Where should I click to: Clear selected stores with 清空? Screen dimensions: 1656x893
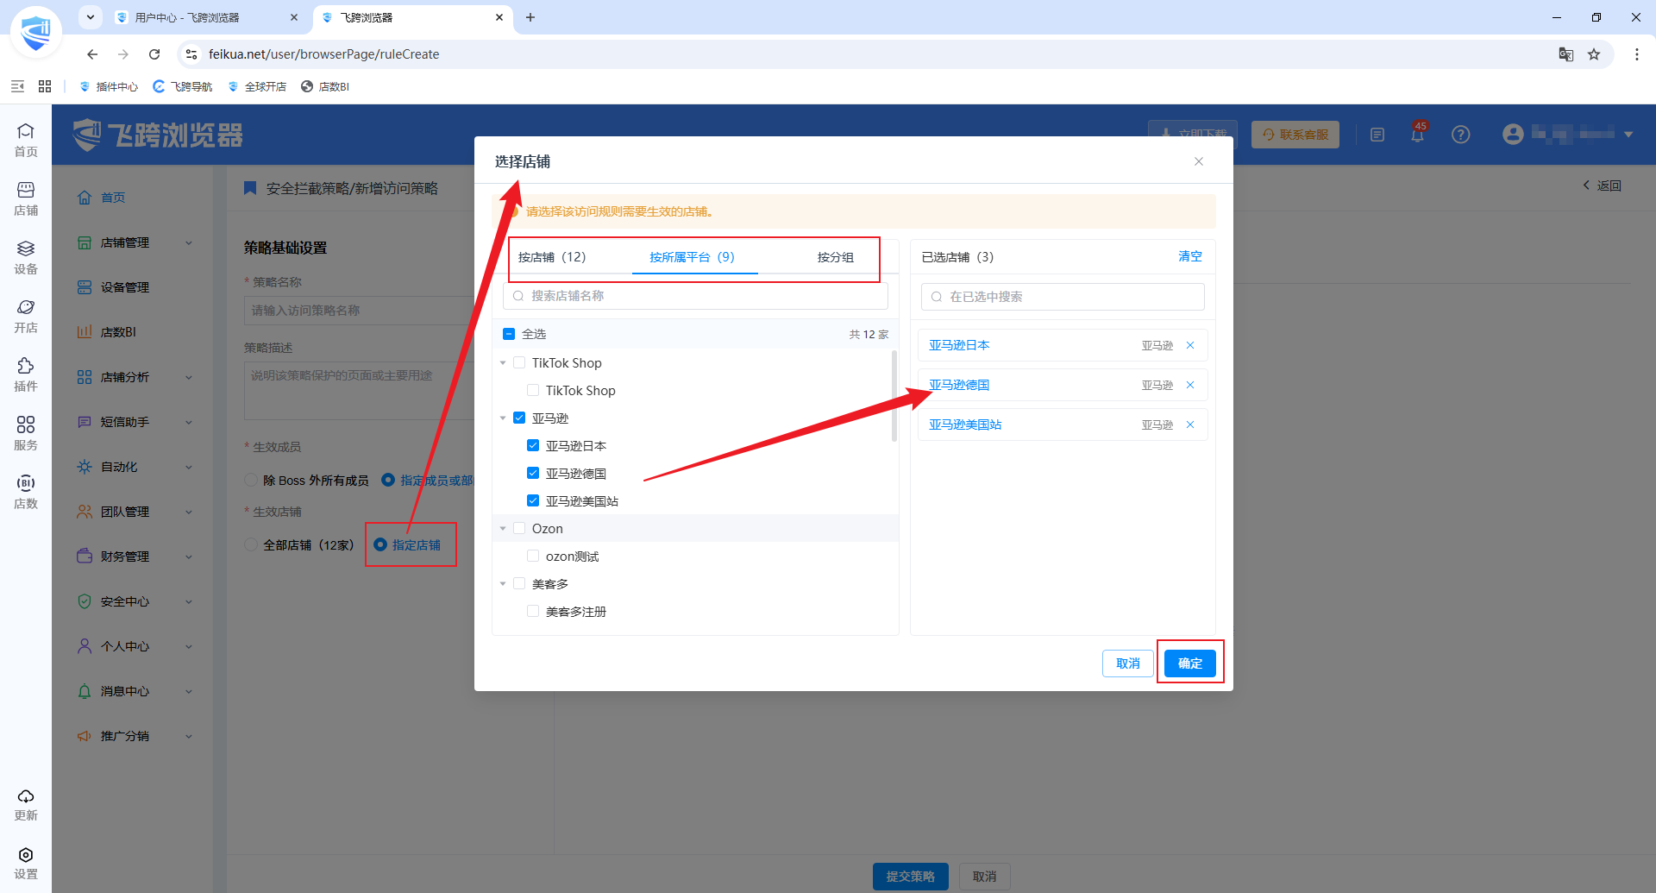click(1190, 256)
